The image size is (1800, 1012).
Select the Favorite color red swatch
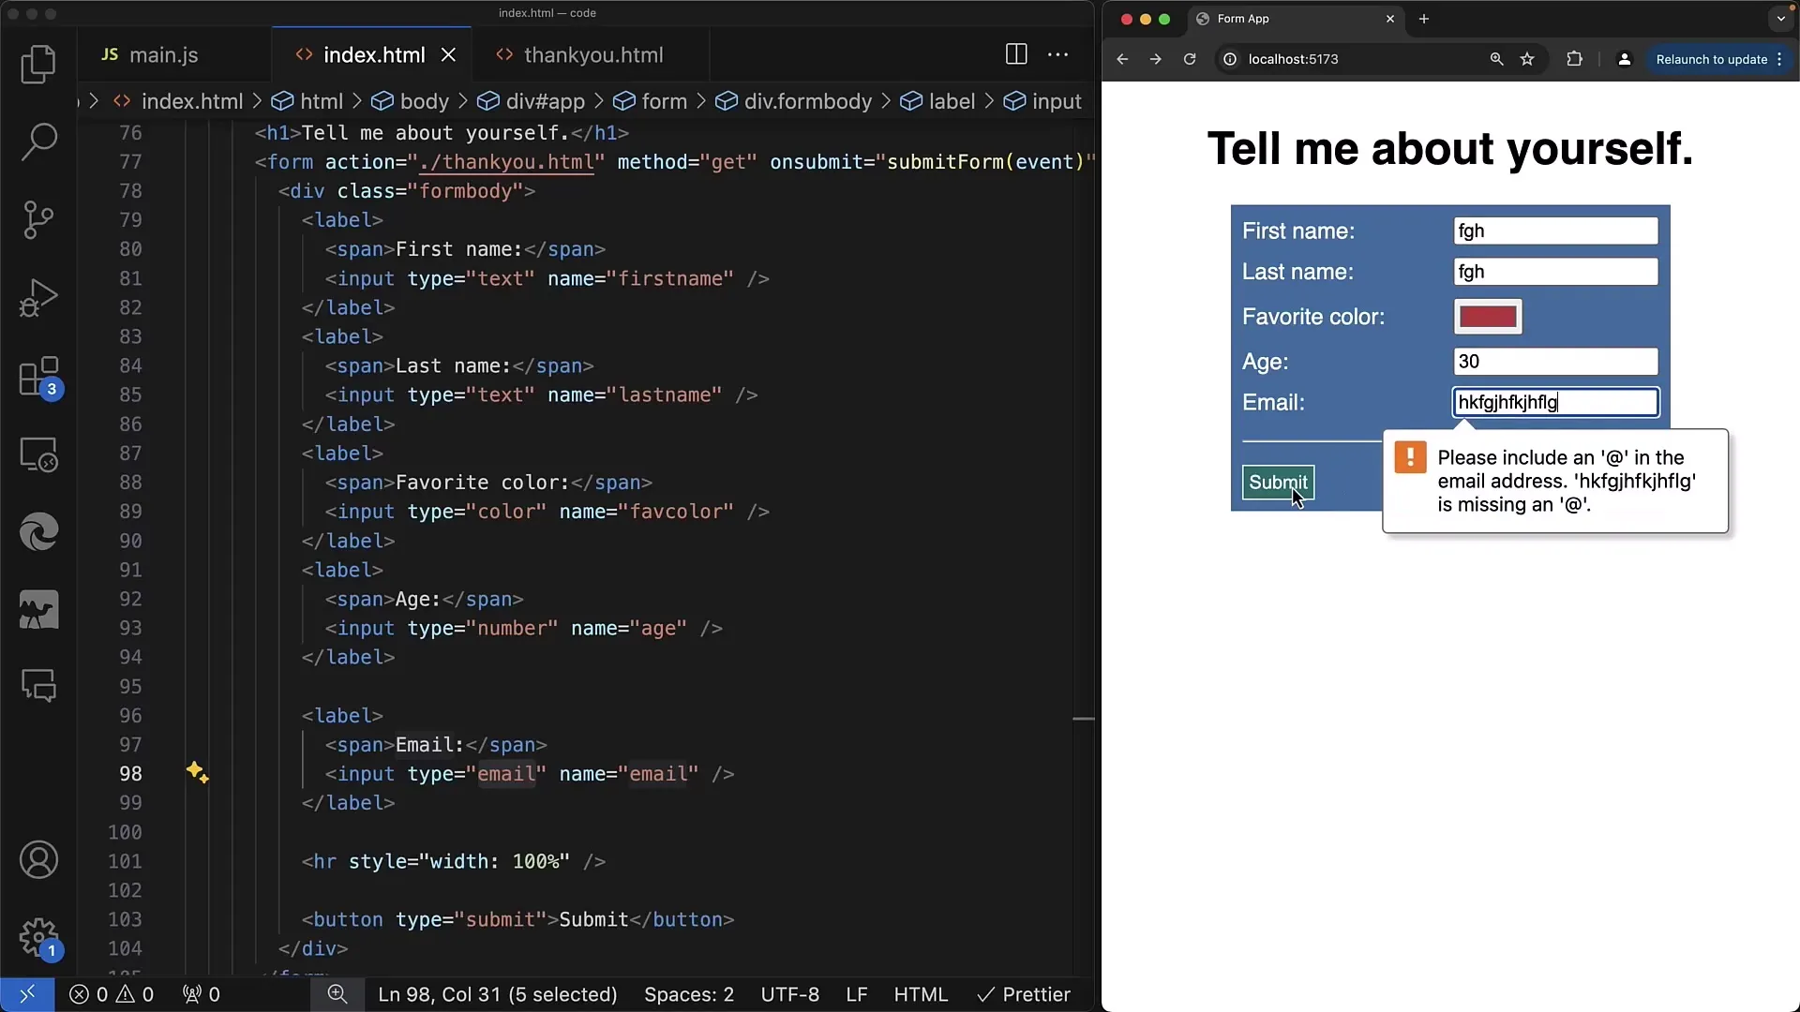1487,317
